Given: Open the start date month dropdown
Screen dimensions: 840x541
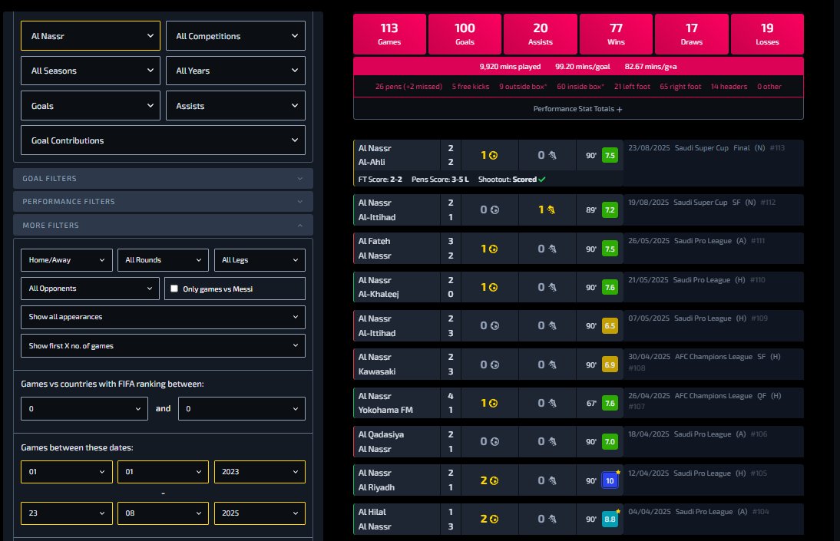Looking at the screenshot, I should [x=163, y=472].
